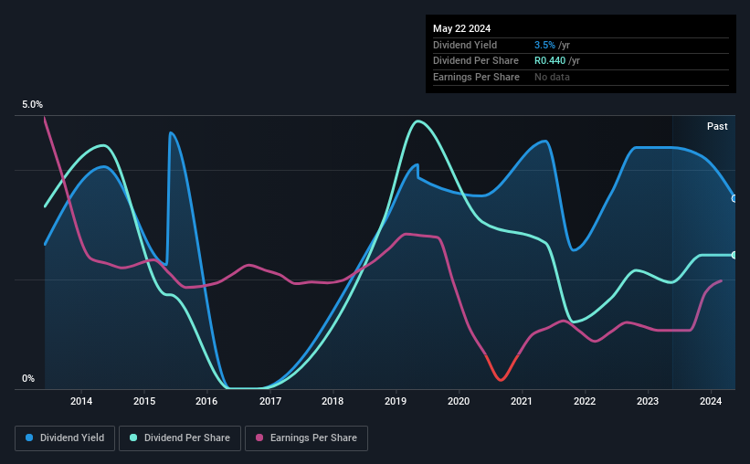The height and width of the screenshot is (464, 750).
Task: Toggle the Dividend Per Share legend button
Action: 180,438
